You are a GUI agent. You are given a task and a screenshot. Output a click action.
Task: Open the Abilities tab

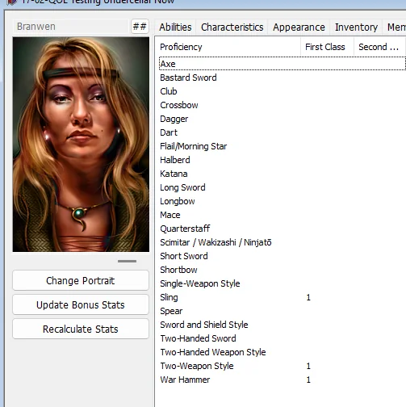coord(175,27)
